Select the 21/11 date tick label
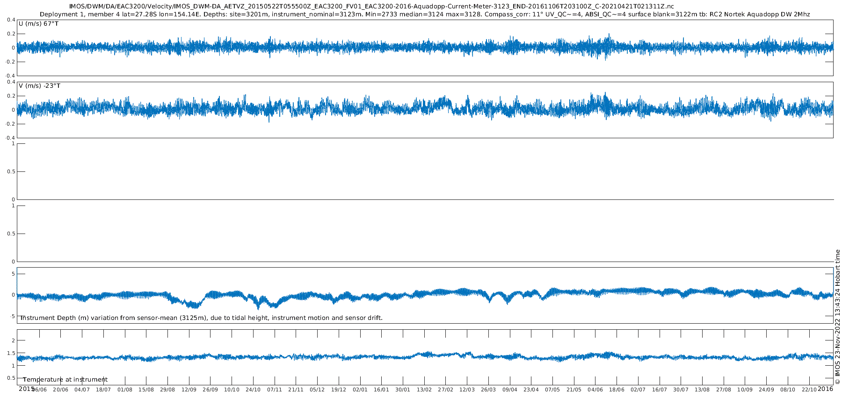The width and height of the screenshot is (842, 397). click(x=296, y=390)
